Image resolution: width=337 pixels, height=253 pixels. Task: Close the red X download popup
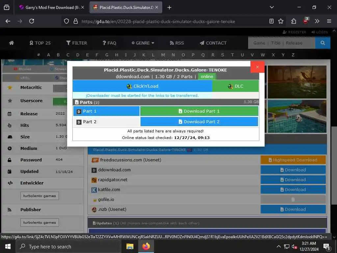point(257,67)
